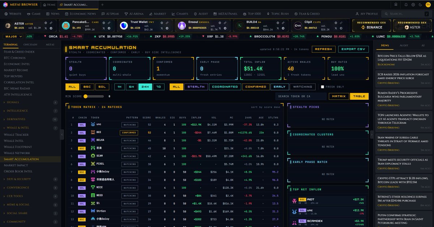This screenshot has height=227, width=434.
Task: Click the ASTER token logo in ticker
Action: click(8, 26)
